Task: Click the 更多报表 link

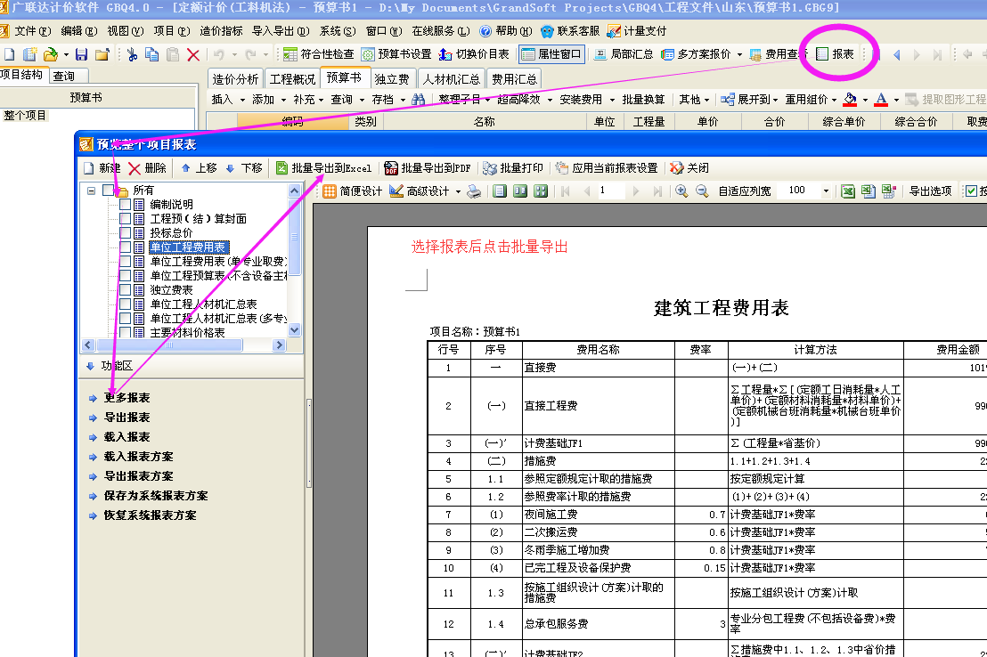Action: [126, 398]
